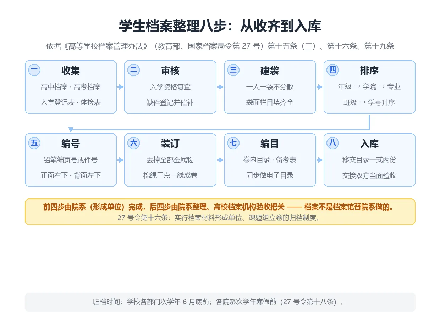The width and height of the screenshot is (440, 319).
Task: Click the text 班级 → 学号升序
Action: 369,102
